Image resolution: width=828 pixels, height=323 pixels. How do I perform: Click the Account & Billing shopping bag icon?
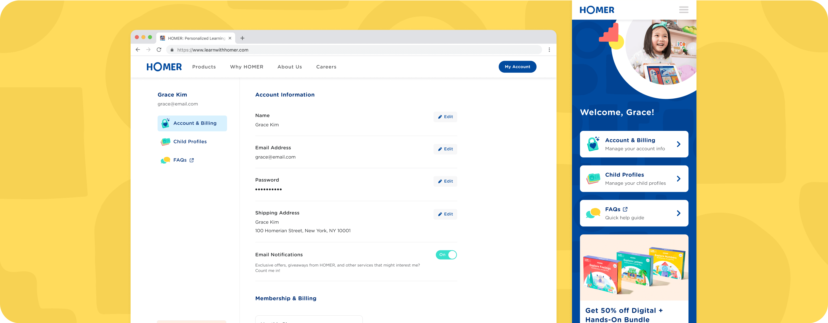[165, 123]
